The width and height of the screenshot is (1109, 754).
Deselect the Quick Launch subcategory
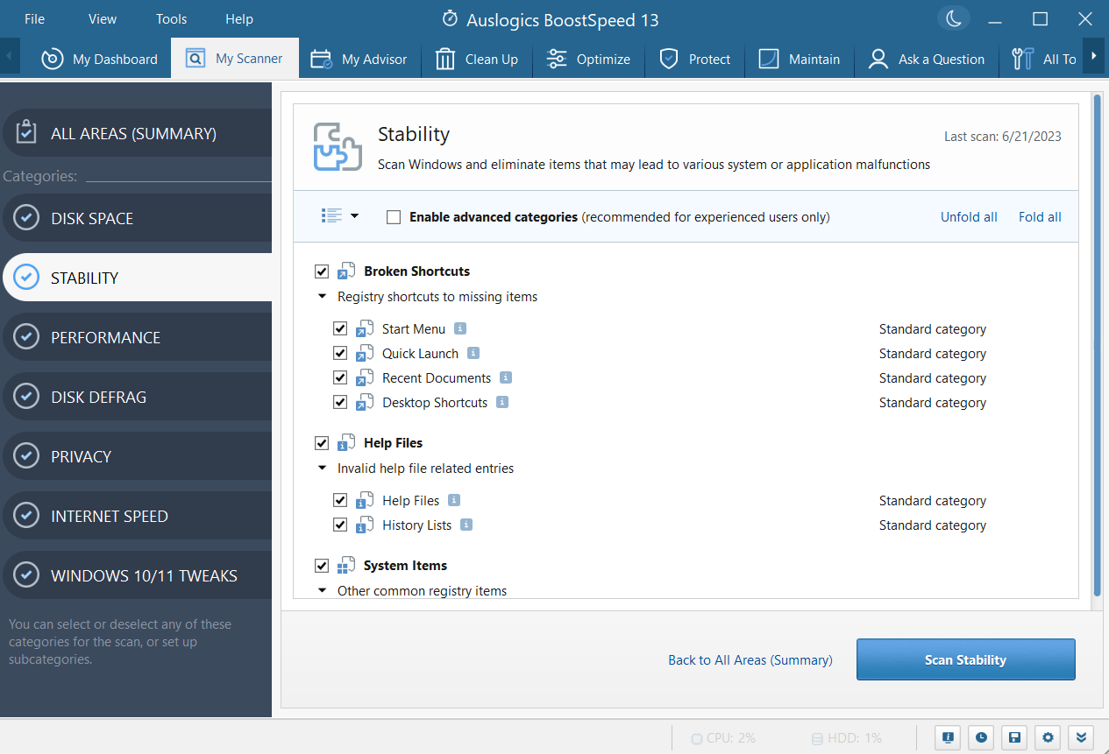(x=340, y=353)
